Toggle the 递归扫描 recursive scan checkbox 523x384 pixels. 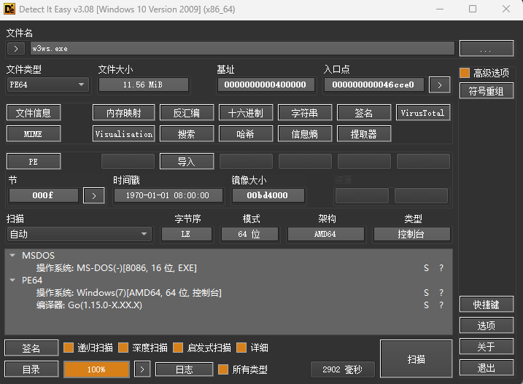tap(69, 348)
